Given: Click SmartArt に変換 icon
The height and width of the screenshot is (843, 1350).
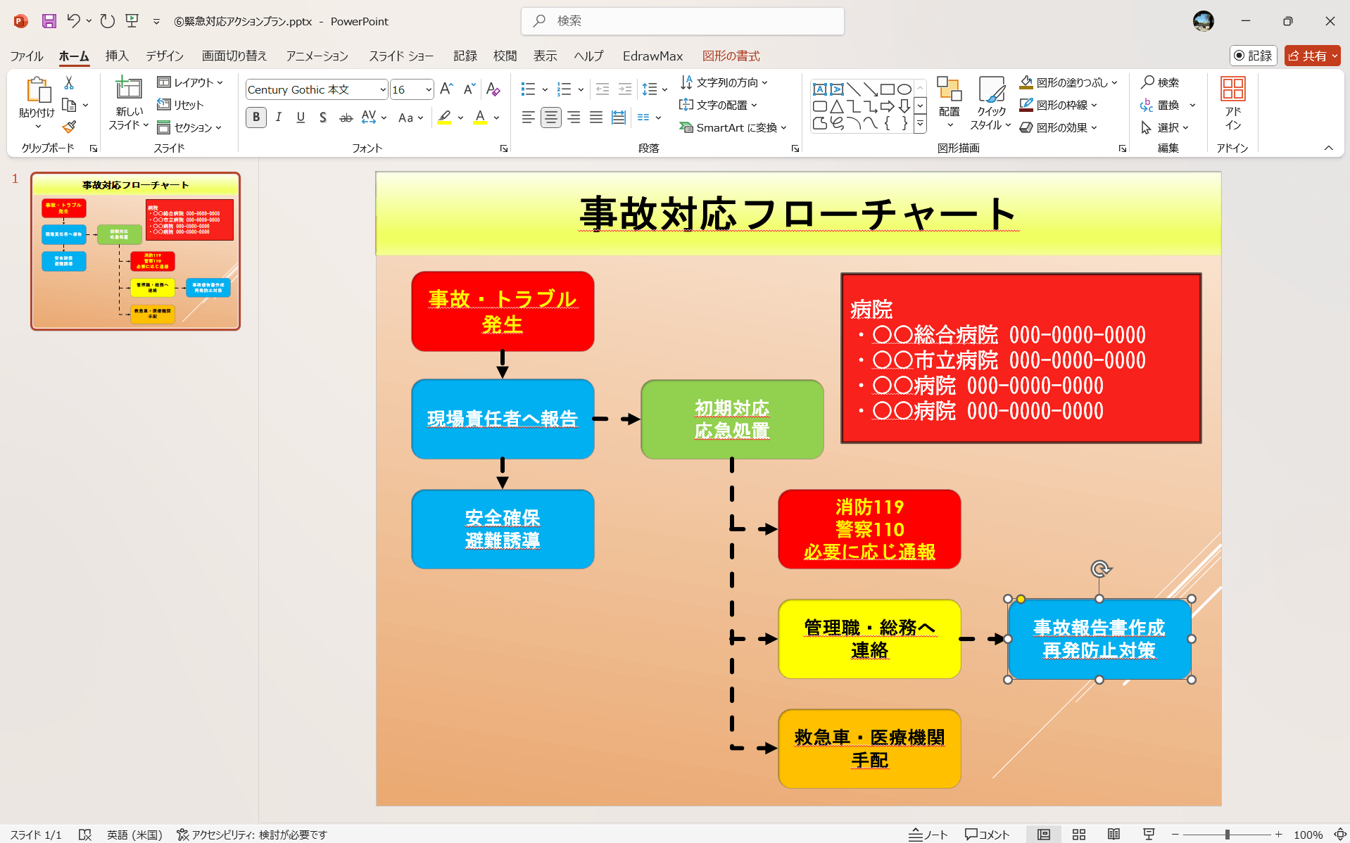Looking at the screenshot, I should [686, 127].
